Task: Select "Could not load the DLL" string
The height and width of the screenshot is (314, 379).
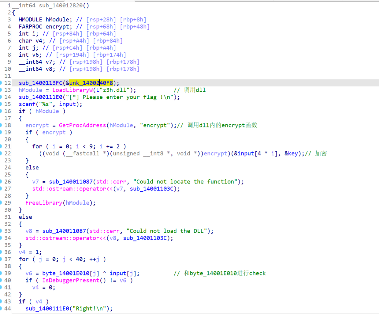Action: point(167,231)
